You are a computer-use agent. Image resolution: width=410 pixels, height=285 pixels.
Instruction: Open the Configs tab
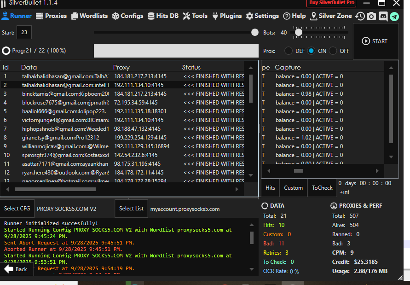[x=127, y=16]
